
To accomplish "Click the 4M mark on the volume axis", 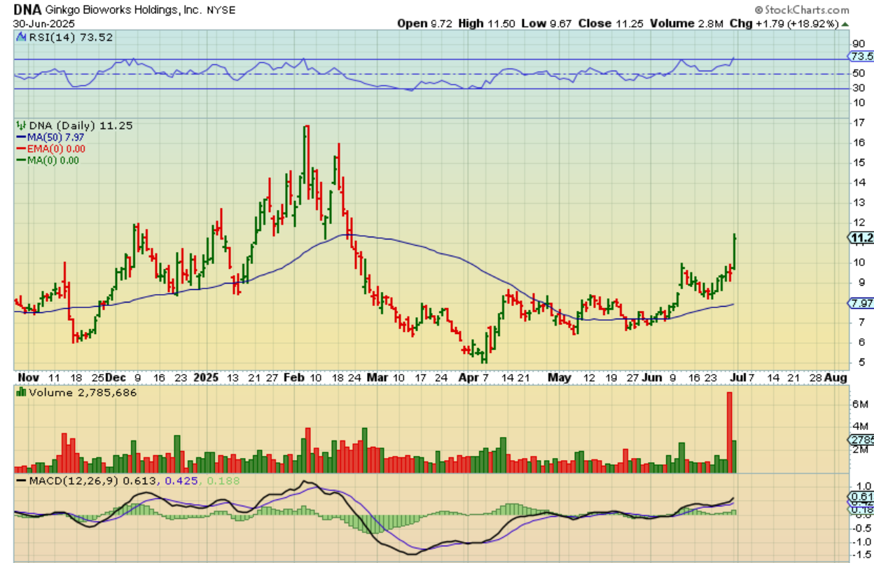I will pos(859,426).
